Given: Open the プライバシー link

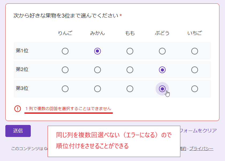Looking at the screenshot, I should [x=201, y=149].
